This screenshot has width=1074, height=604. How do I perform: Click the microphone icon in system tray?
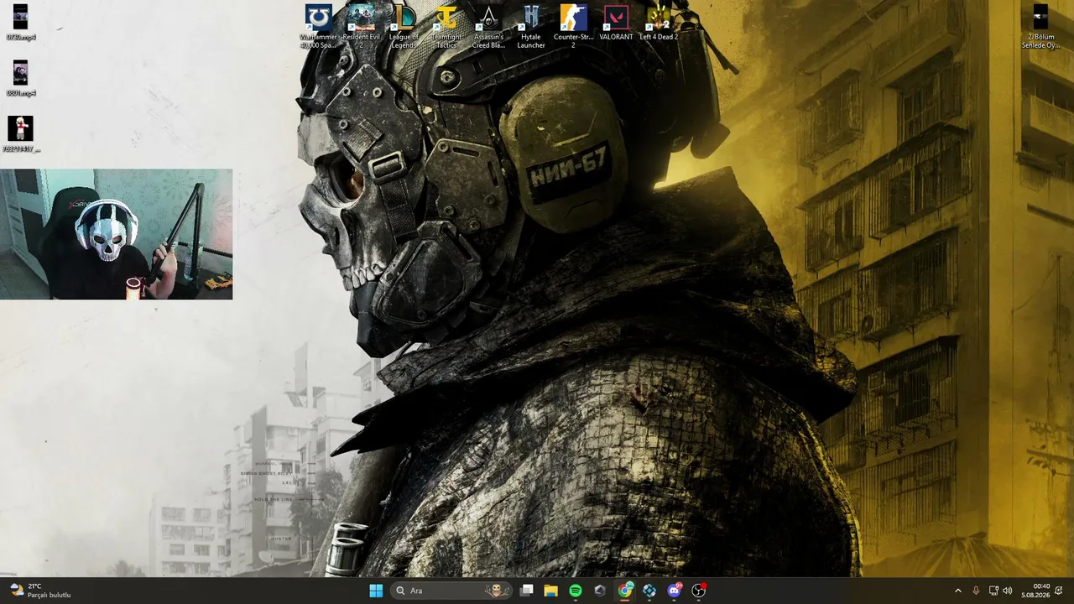click(976, 591)
